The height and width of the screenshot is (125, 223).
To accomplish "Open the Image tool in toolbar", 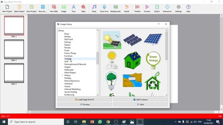I will coord(64,8).
